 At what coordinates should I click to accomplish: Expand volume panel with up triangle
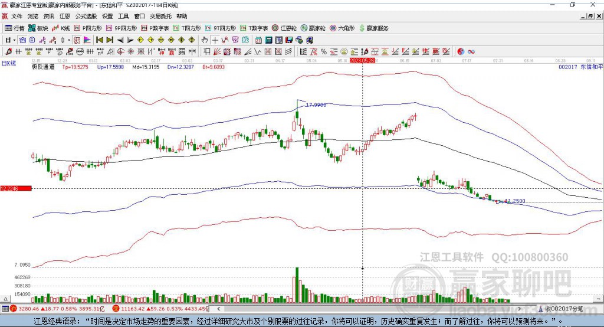[x=5, y=299]
